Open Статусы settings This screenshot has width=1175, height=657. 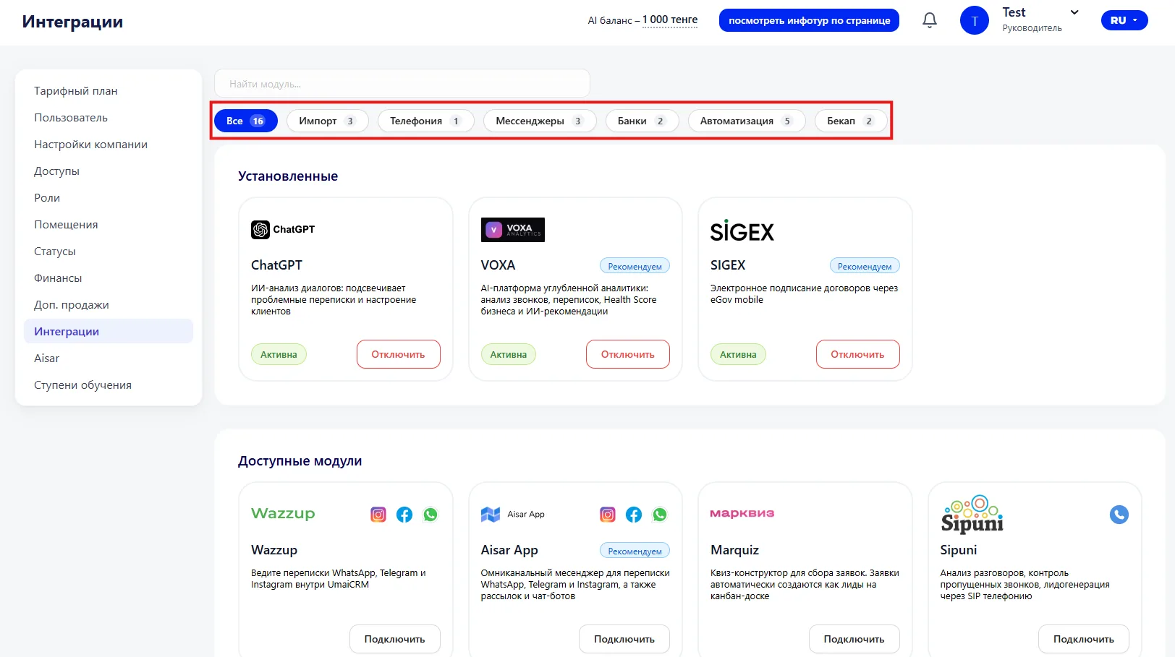109,251
